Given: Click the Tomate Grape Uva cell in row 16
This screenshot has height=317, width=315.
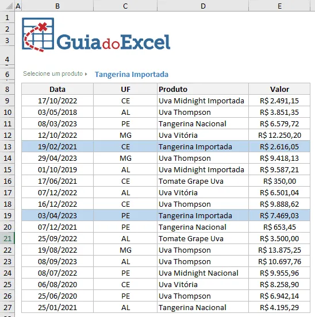Looking at the screenshot, I should [x=203, y=181].
